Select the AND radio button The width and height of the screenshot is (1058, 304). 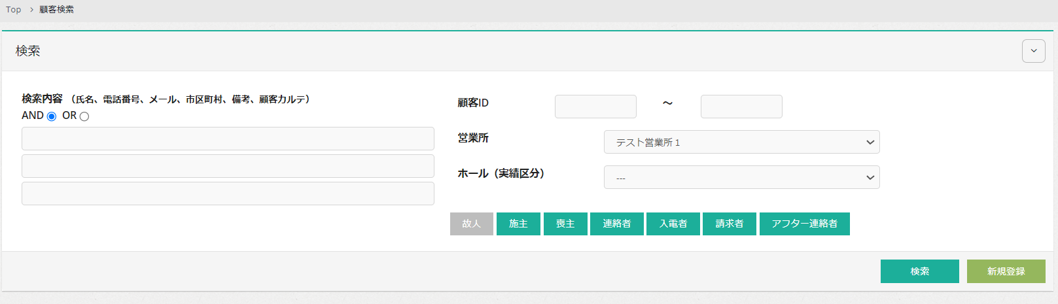tap(52, 116)
